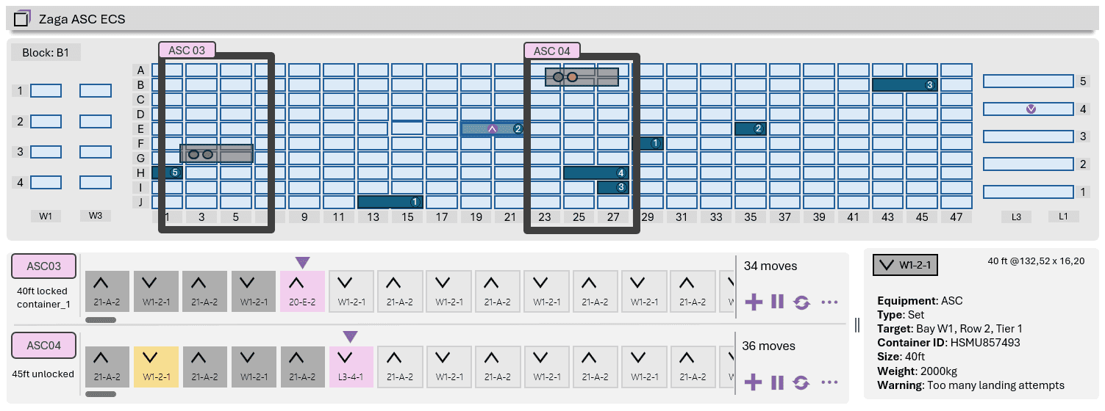1105x411 pixels.
Task: Select the ASC04 spreader in row A
Action: [582, 76]
